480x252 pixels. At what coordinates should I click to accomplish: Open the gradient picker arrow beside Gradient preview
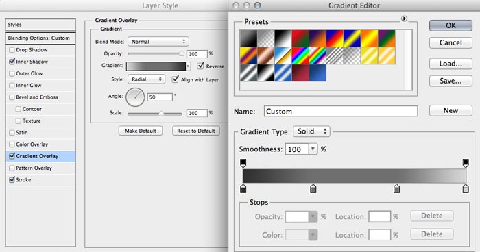coord(188,66)
